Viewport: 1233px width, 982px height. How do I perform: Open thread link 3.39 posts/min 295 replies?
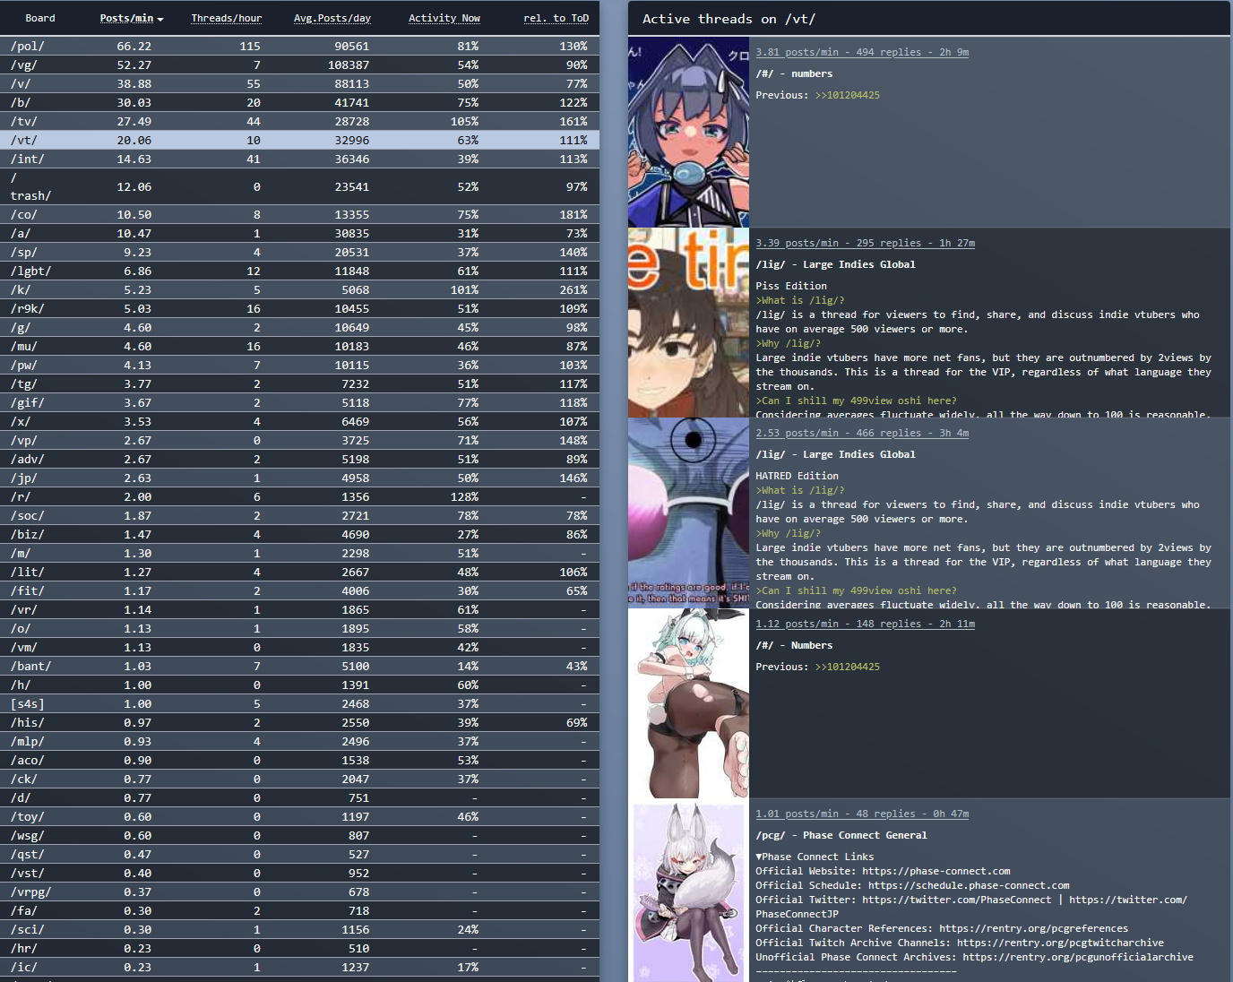(865, 243)
